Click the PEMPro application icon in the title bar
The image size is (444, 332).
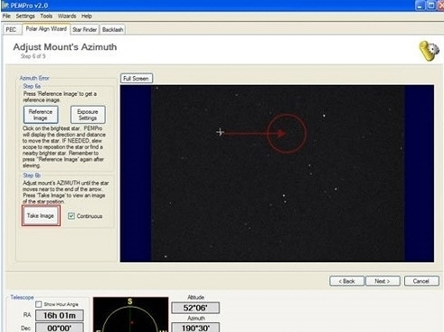[5, 5]
